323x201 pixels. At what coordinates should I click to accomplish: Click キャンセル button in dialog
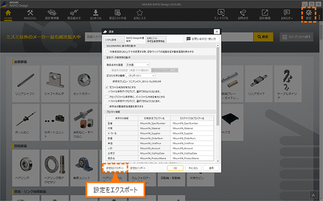coord(193,168)
